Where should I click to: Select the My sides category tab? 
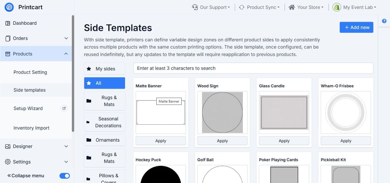pos(105,69)
